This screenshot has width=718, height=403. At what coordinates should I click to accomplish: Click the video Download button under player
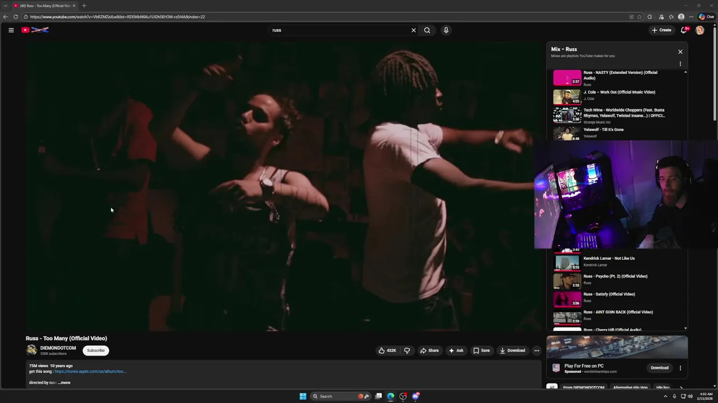pos(513,350)
